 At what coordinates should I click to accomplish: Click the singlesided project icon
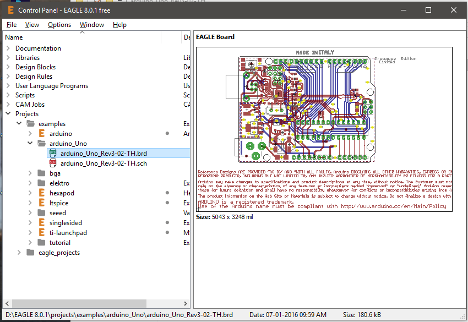pyautogui.click(x=41, y=223)
